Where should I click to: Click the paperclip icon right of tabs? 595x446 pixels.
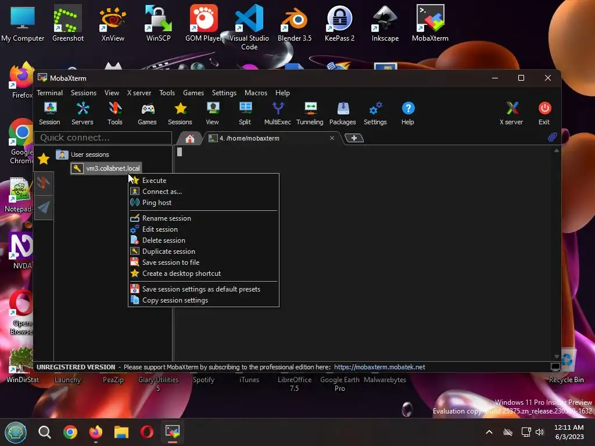[x=552, y=137]
